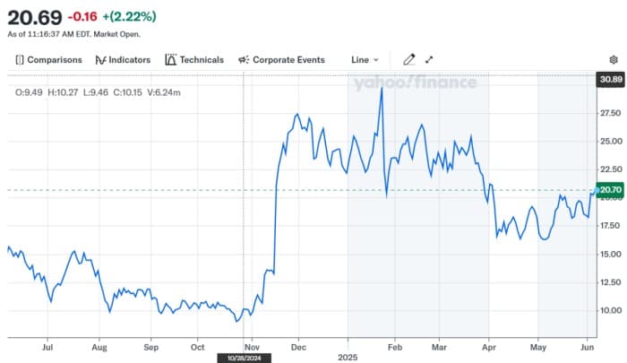The width and height of the screenshot is (627, 363).
Task: Open chart settings gear
Action: coord(614,60)
